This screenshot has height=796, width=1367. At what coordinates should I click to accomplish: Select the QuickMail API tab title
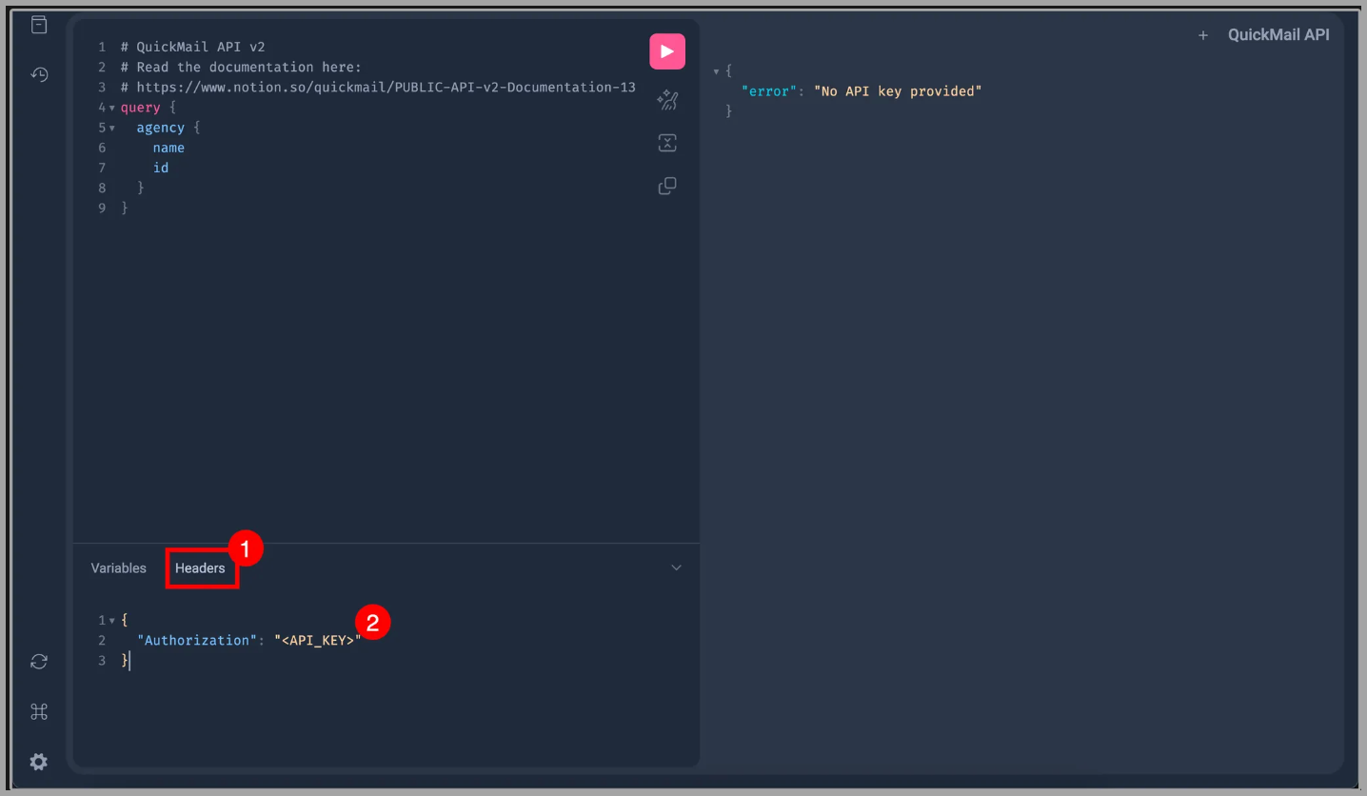1278,35
